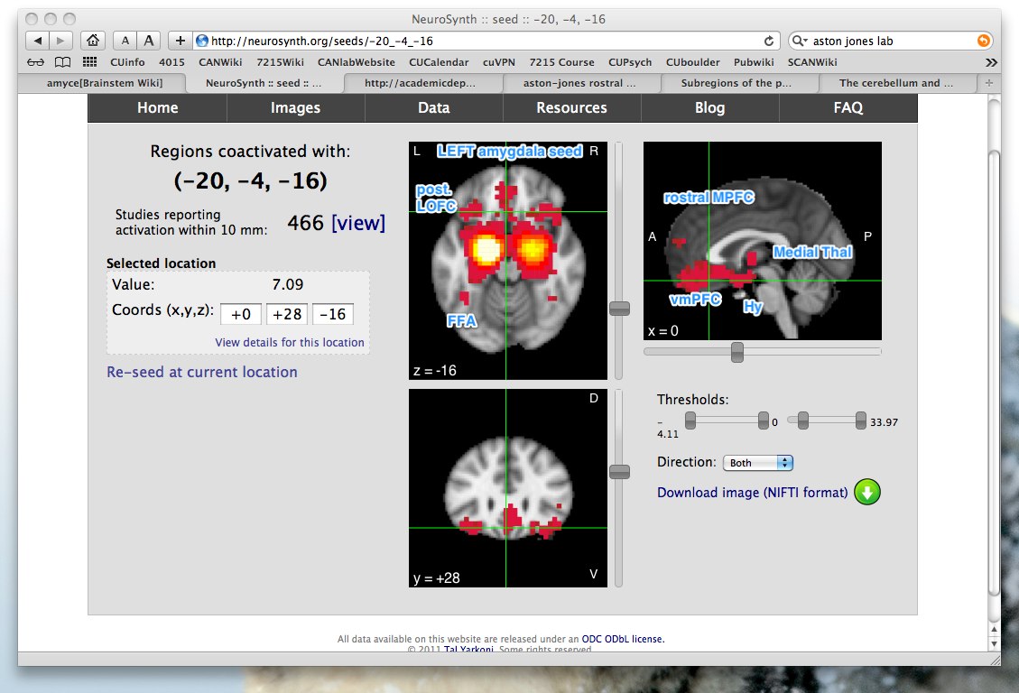Viewport: 1019px width, 693px height.
Task: Switch to The cerebellum and... tab
Action: click(896, 83)
